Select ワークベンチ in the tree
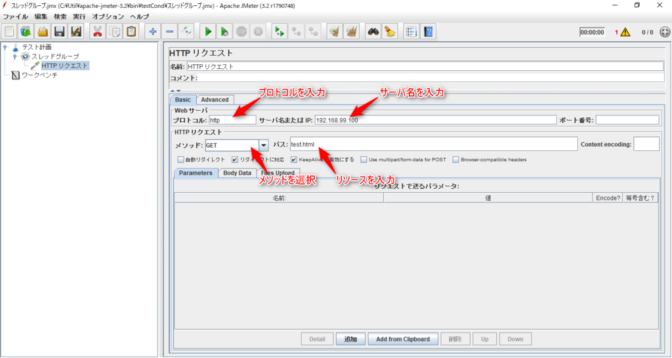672x358 pixels. click(39, 75)
